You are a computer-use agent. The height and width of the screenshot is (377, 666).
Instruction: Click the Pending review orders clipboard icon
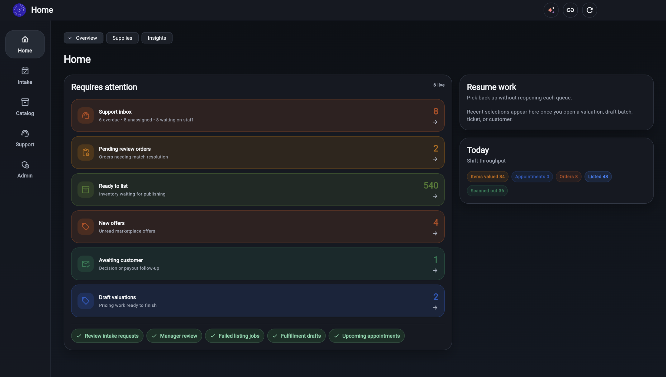click(x=86, y=152)
